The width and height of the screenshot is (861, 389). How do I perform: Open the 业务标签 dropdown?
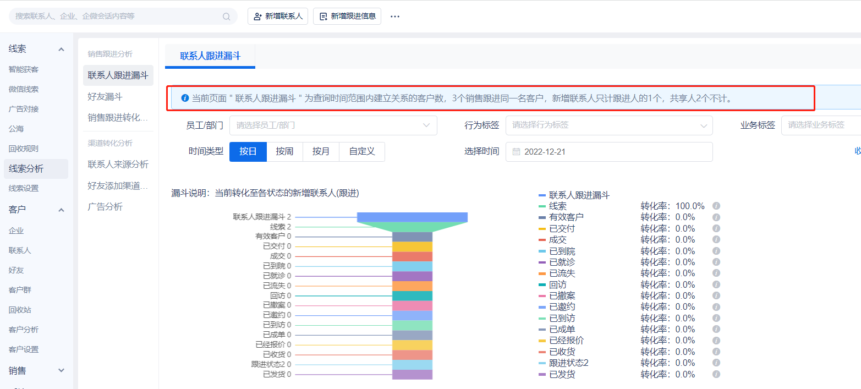tap(821, 125)
